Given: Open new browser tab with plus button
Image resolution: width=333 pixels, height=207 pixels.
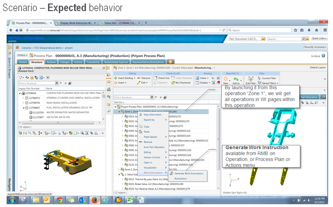Looking at the screenshot, I should (x=146, y=23).
